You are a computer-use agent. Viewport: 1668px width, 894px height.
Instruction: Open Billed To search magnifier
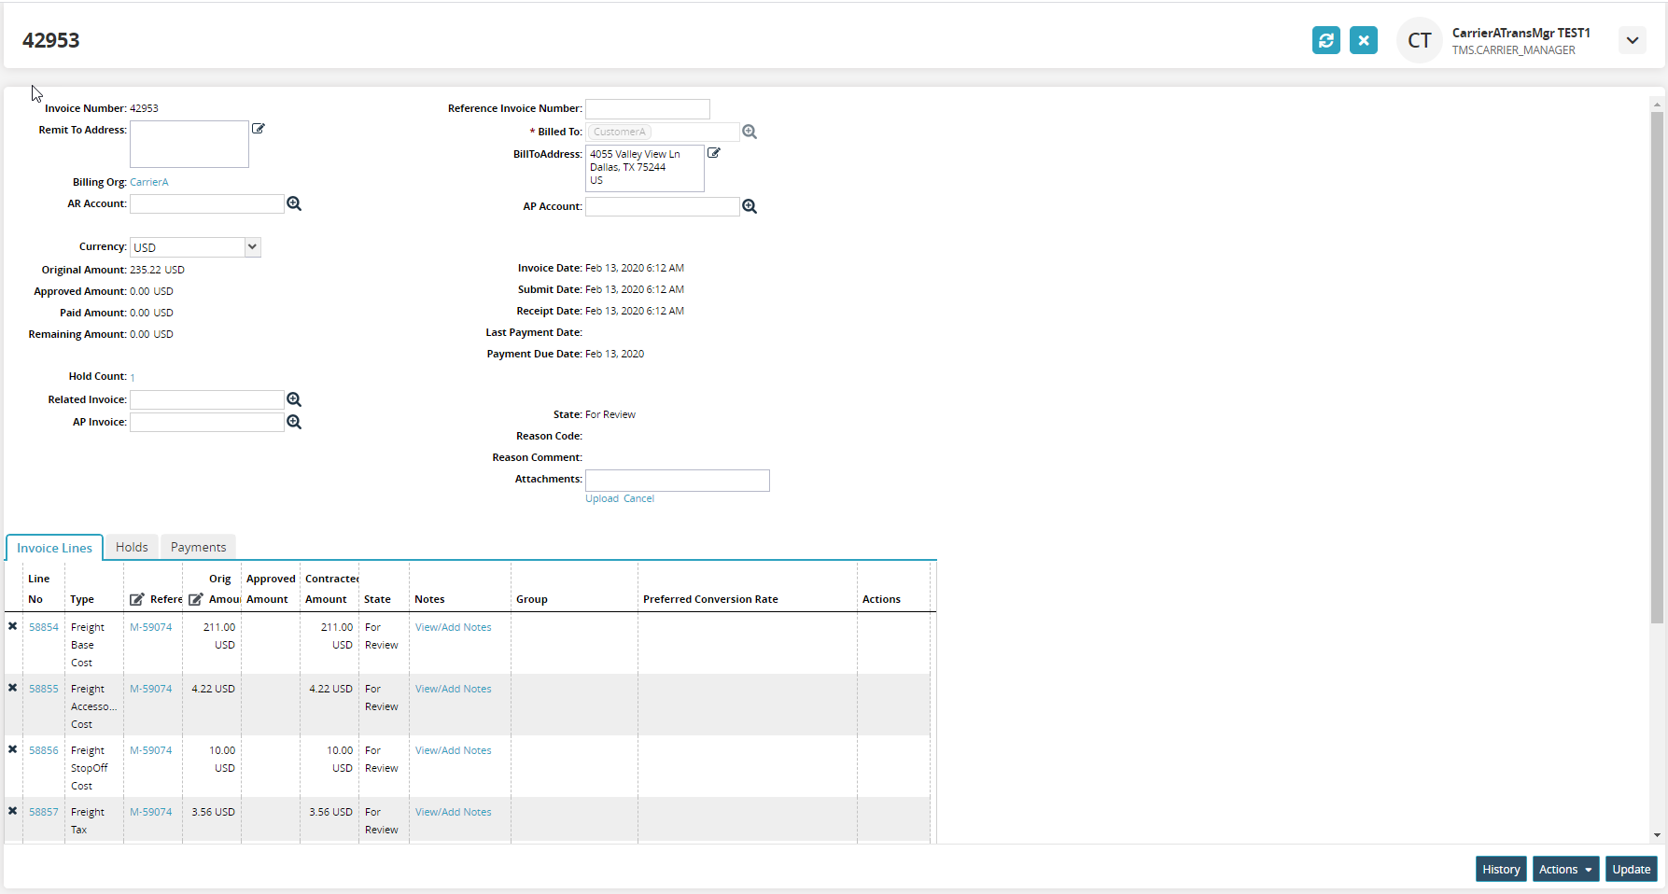(x=750, y=132)
